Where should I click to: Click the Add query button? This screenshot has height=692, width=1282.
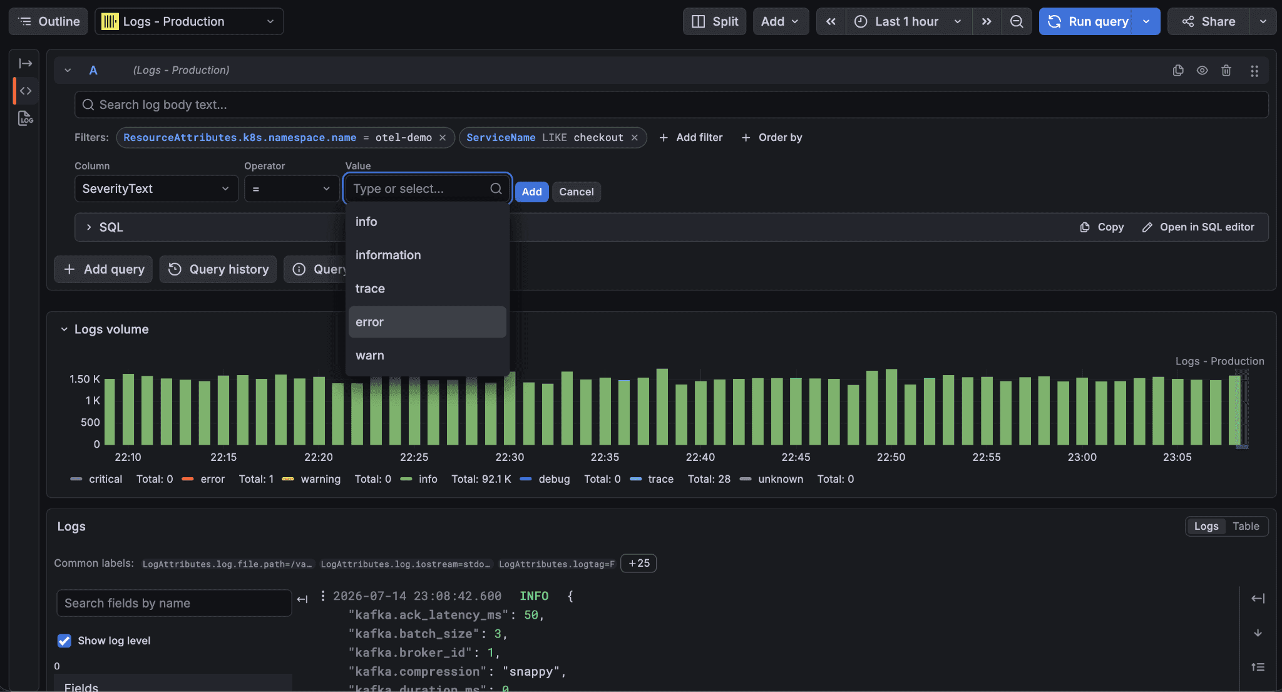coord(103,269)
